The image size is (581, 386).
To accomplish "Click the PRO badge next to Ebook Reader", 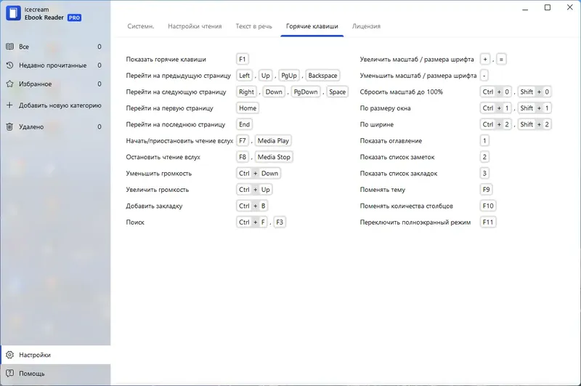I will pyautogui.click(x=75, y=17).
